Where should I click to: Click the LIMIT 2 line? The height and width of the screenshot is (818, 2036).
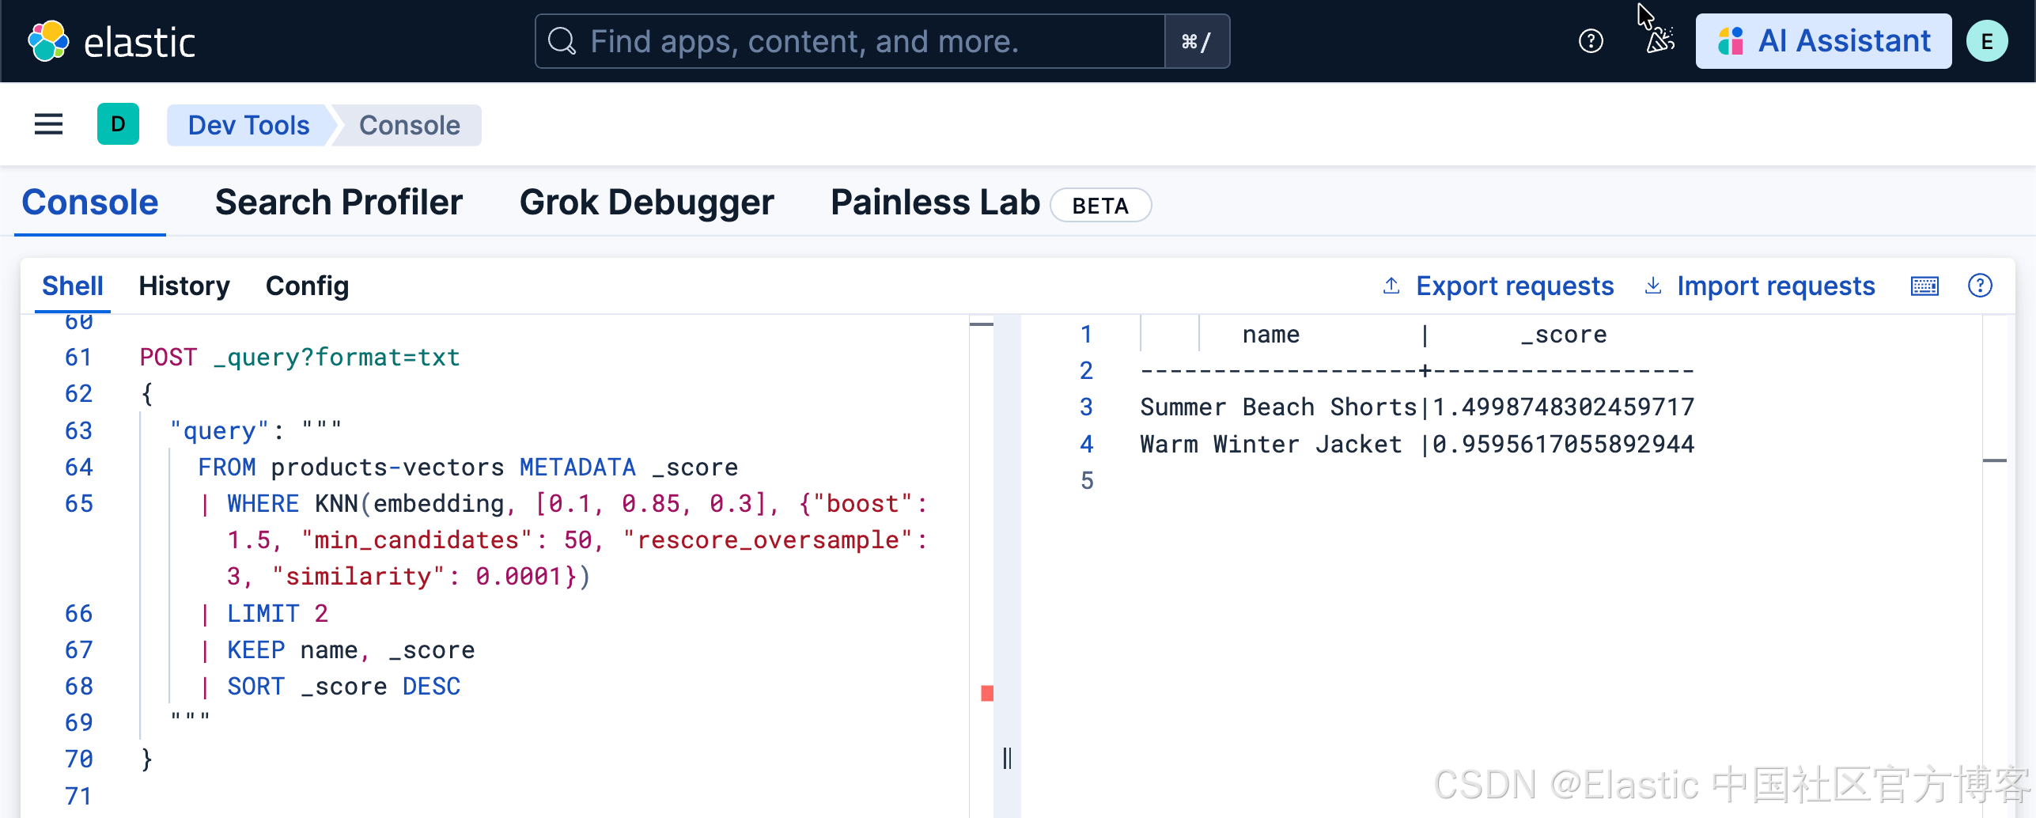point(265,613)
